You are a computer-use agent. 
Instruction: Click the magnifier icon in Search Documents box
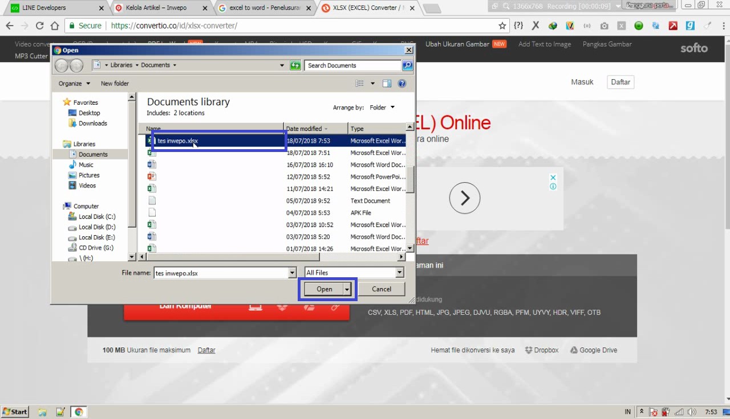[407, 65]
